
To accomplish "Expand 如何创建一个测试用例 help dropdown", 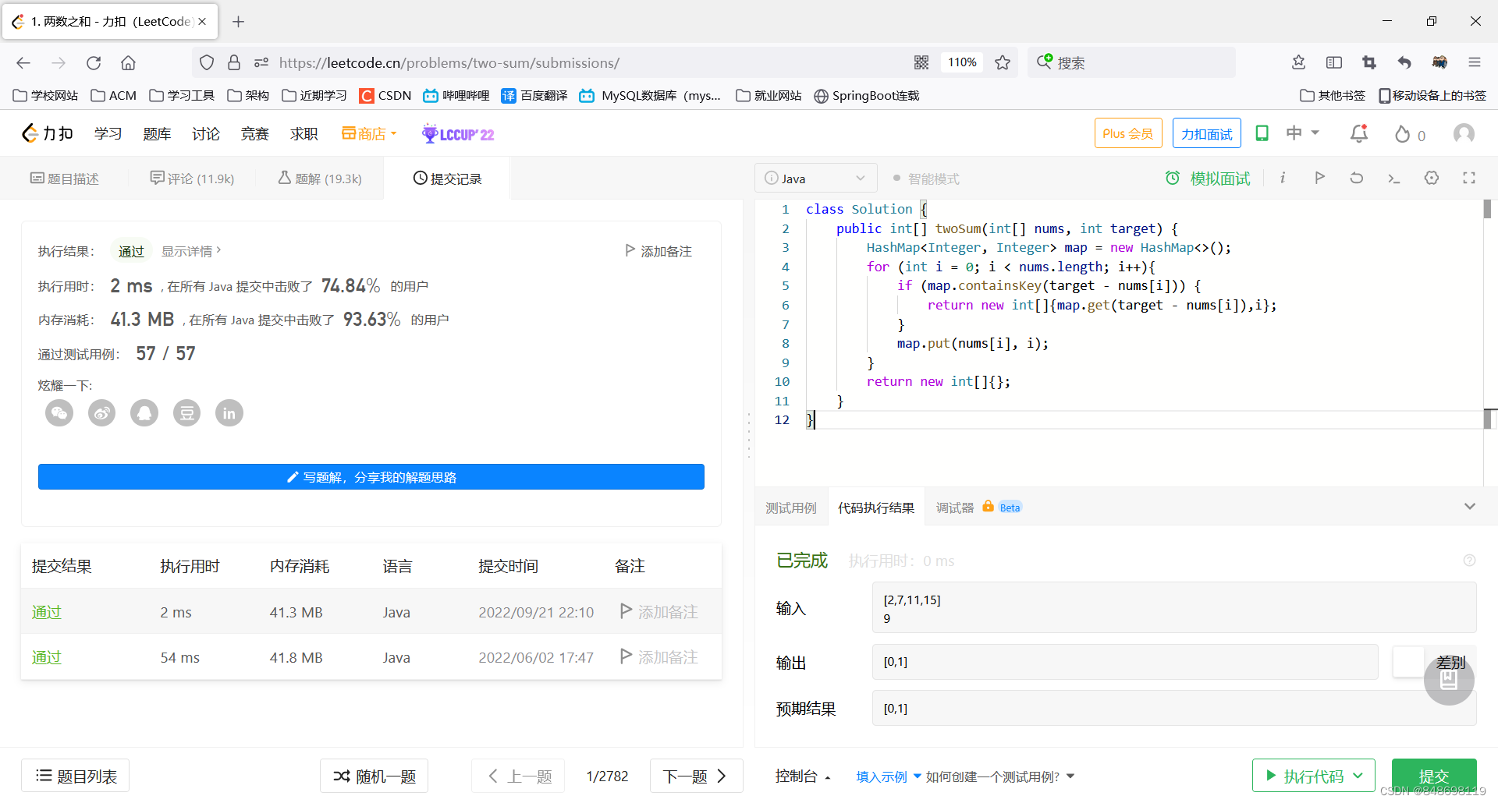I will pos(1000,776).
